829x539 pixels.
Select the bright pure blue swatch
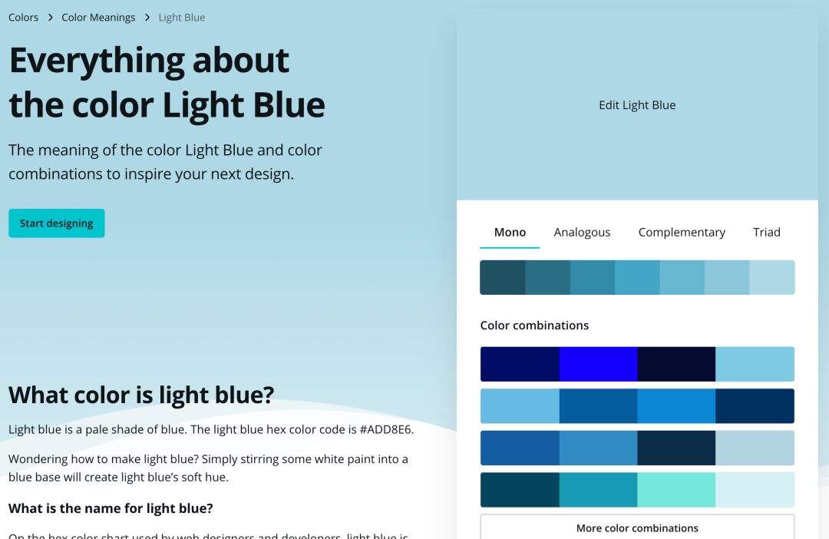click(598, 364)
